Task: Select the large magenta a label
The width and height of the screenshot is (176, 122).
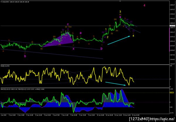Action: pos(81,33)
